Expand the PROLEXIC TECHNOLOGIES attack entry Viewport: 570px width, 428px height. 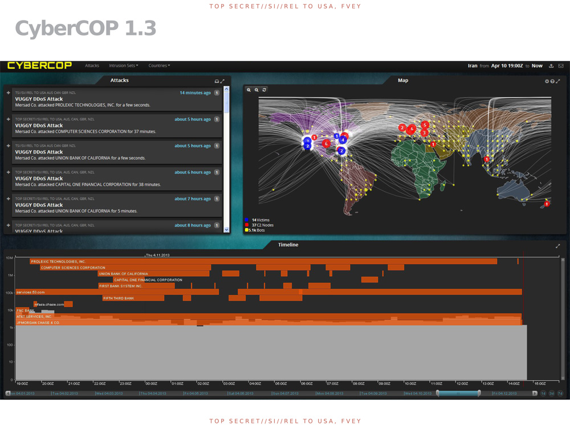(x=8, y=93)
